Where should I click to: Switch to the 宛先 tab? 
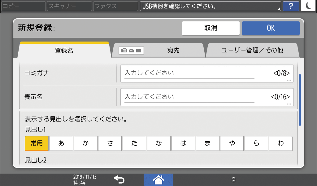pyautogui.click(x=173, y=50)
